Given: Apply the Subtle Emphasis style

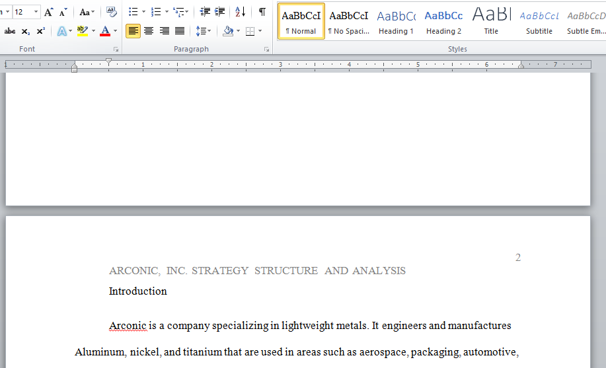Looking at the screenshot, I should tap(585, 21).
